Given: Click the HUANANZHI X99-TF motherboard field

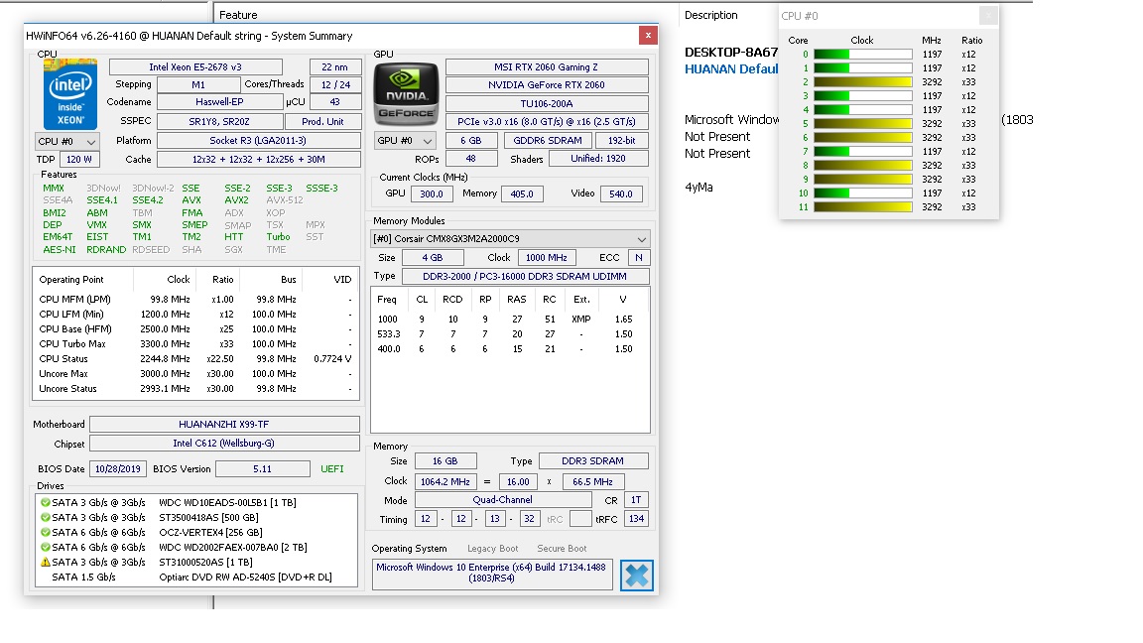Looking at the screenshot, I should [224, 425].
